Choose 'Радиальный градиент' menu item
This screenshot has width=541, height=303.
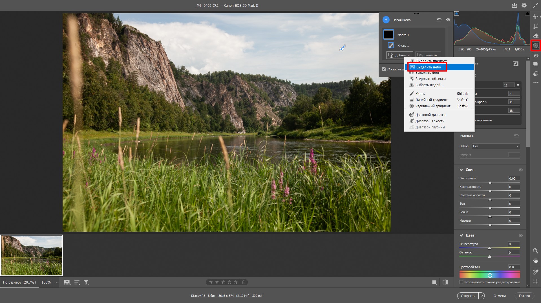pos(432,106)
